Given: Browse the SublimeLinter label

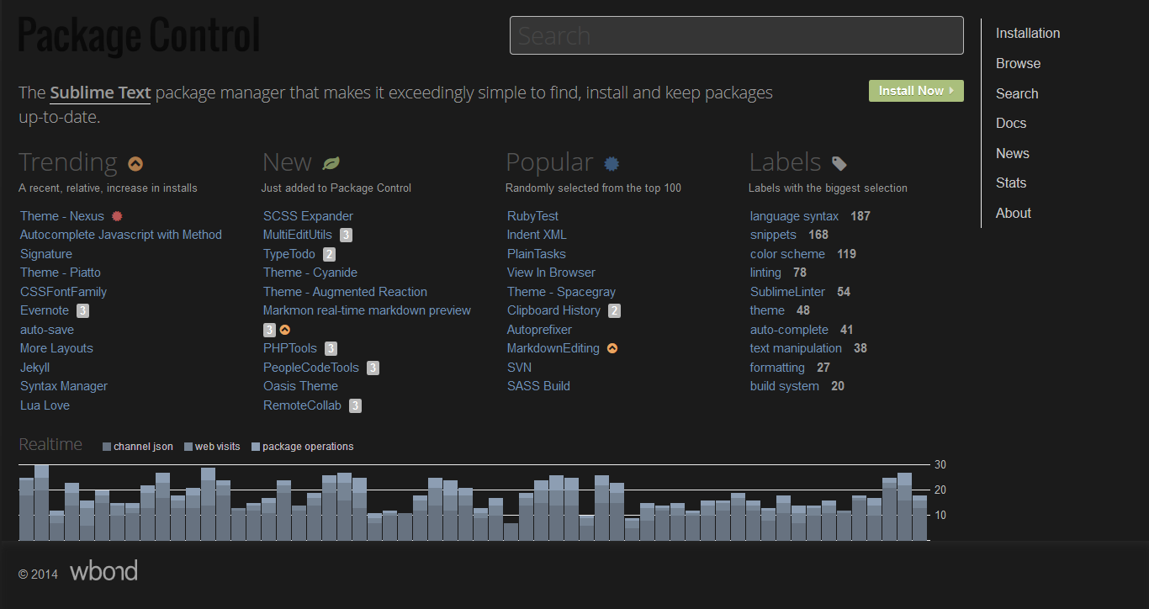Looking at the screenshot, I should [788, 292].
